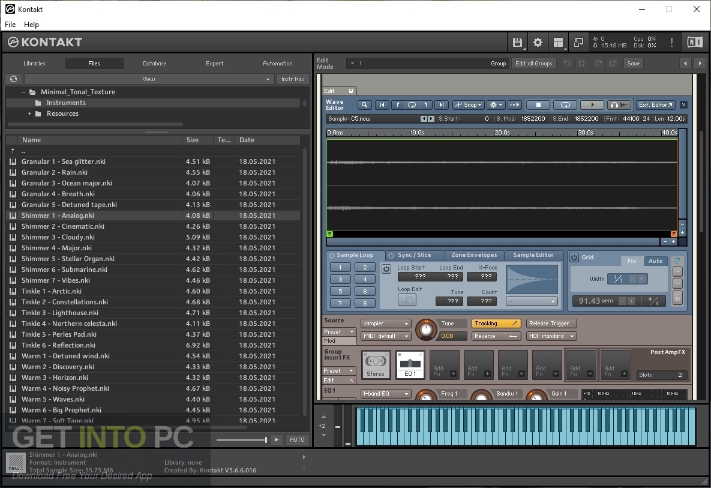Expand the Resources folder
The image size is (711, 488).
click(29, 114)
